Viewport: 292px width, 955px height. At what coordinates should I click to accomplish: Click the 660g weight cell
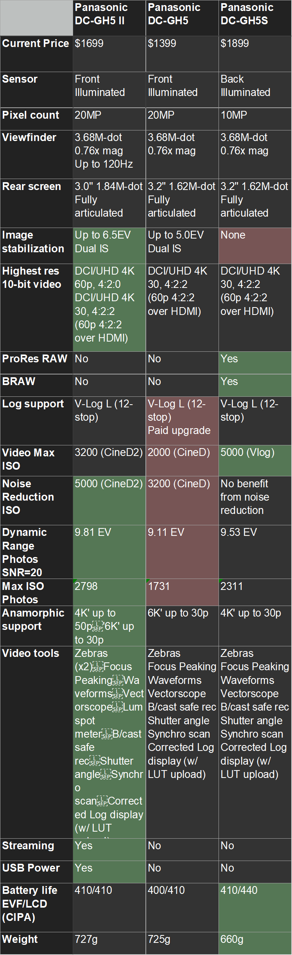tap(255, 942)
